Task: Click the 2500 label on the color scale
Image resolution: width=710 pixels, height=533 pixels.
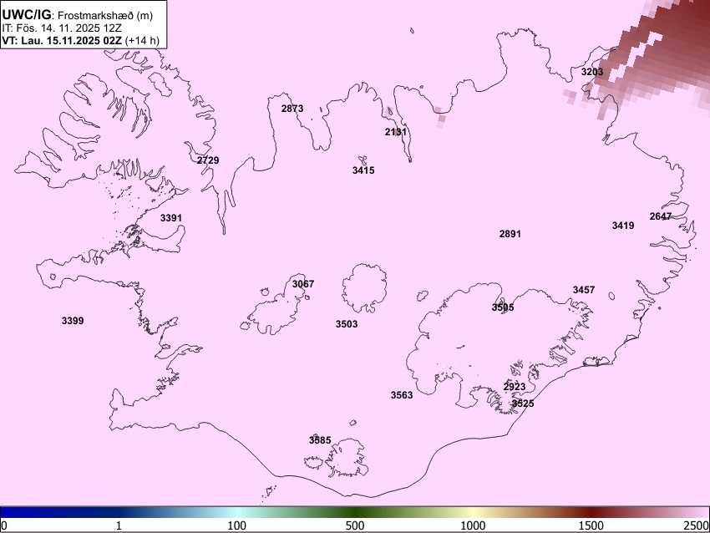Action: (697, 525)
